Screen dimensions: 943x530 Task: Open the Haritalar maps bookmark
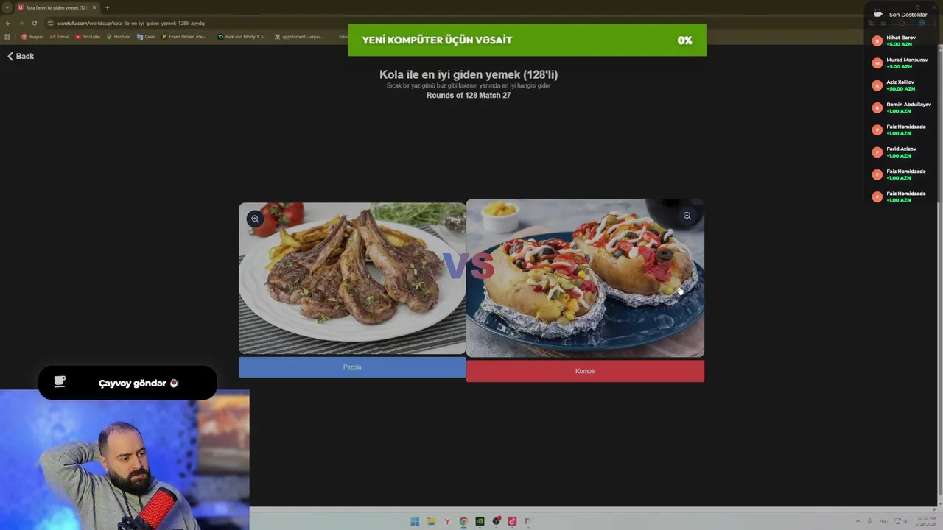[119, 36]
